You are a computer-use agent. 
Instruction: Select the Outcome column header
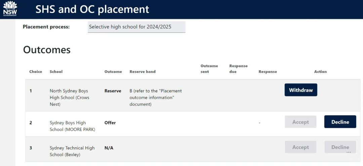(113, 72)
